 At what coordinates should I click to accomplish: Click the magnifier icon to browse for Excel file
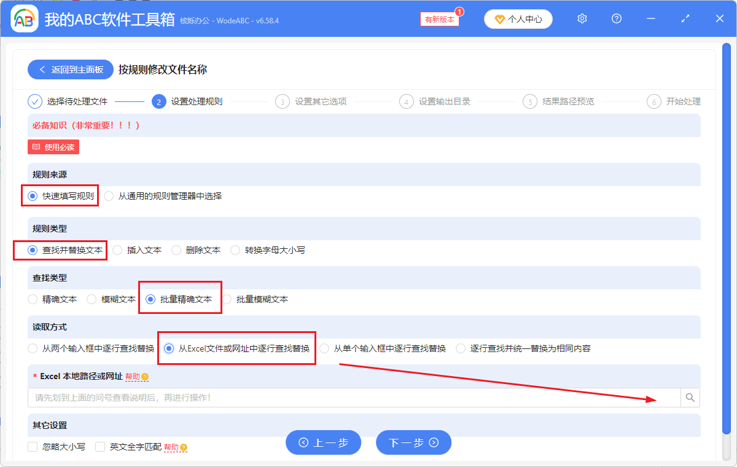689,398
